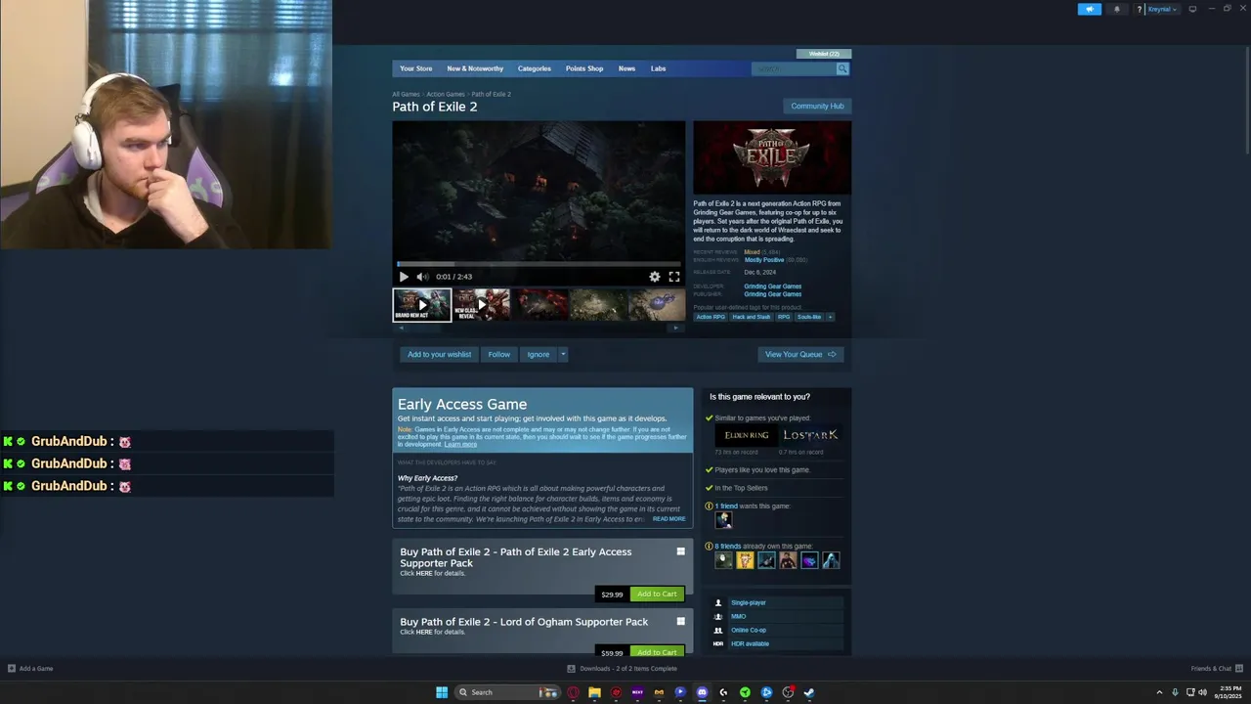This screenshot has width=1251, height=704.
Task: Open Battle.net taskbar icon
Action: pos(766,692)
